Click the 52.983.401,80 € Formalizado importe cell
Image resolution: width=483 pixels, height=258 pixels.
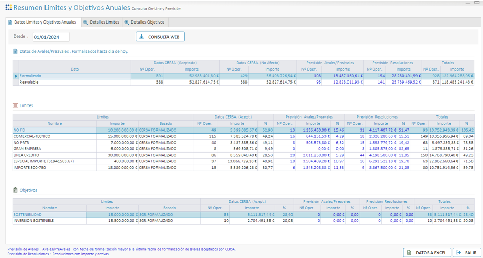(192, 76)
